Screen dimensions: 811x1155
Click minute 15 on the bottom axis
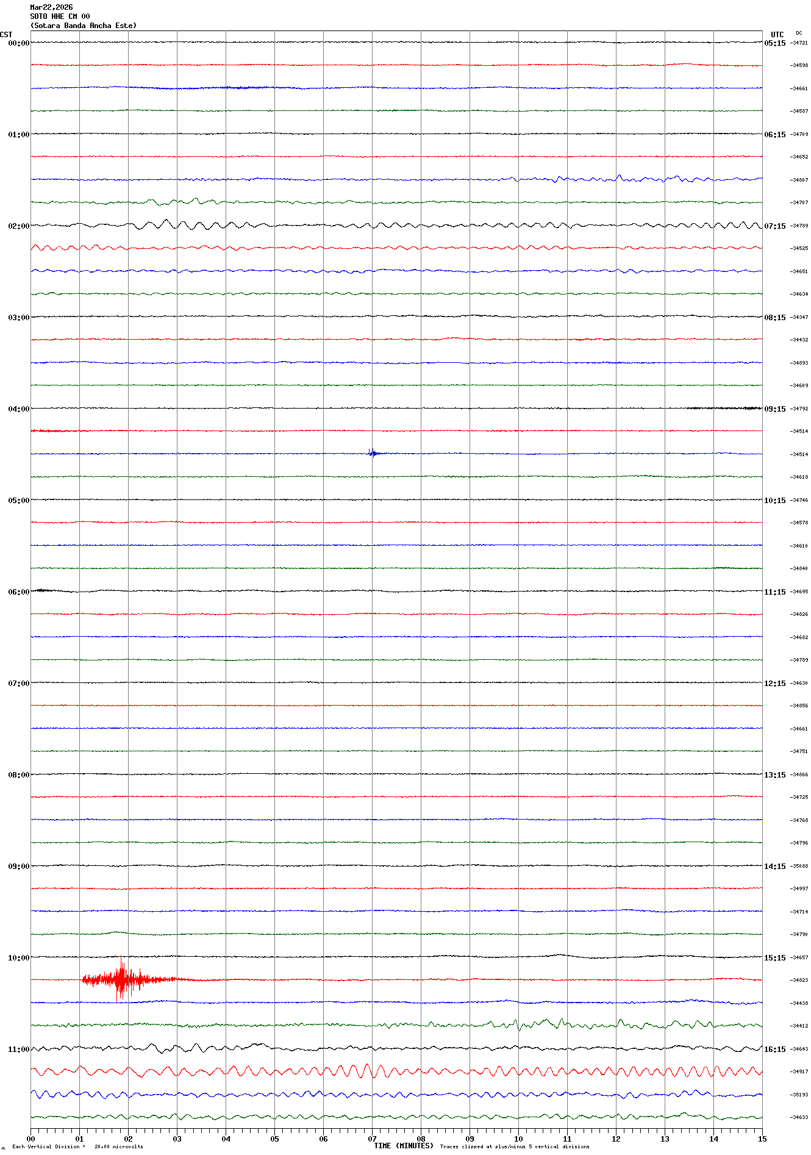coord(762,1139)
